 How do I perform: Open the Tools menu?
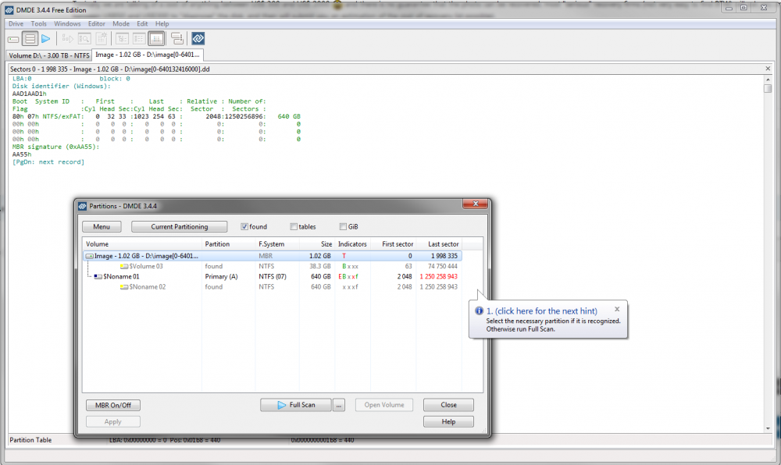point(38,24)
